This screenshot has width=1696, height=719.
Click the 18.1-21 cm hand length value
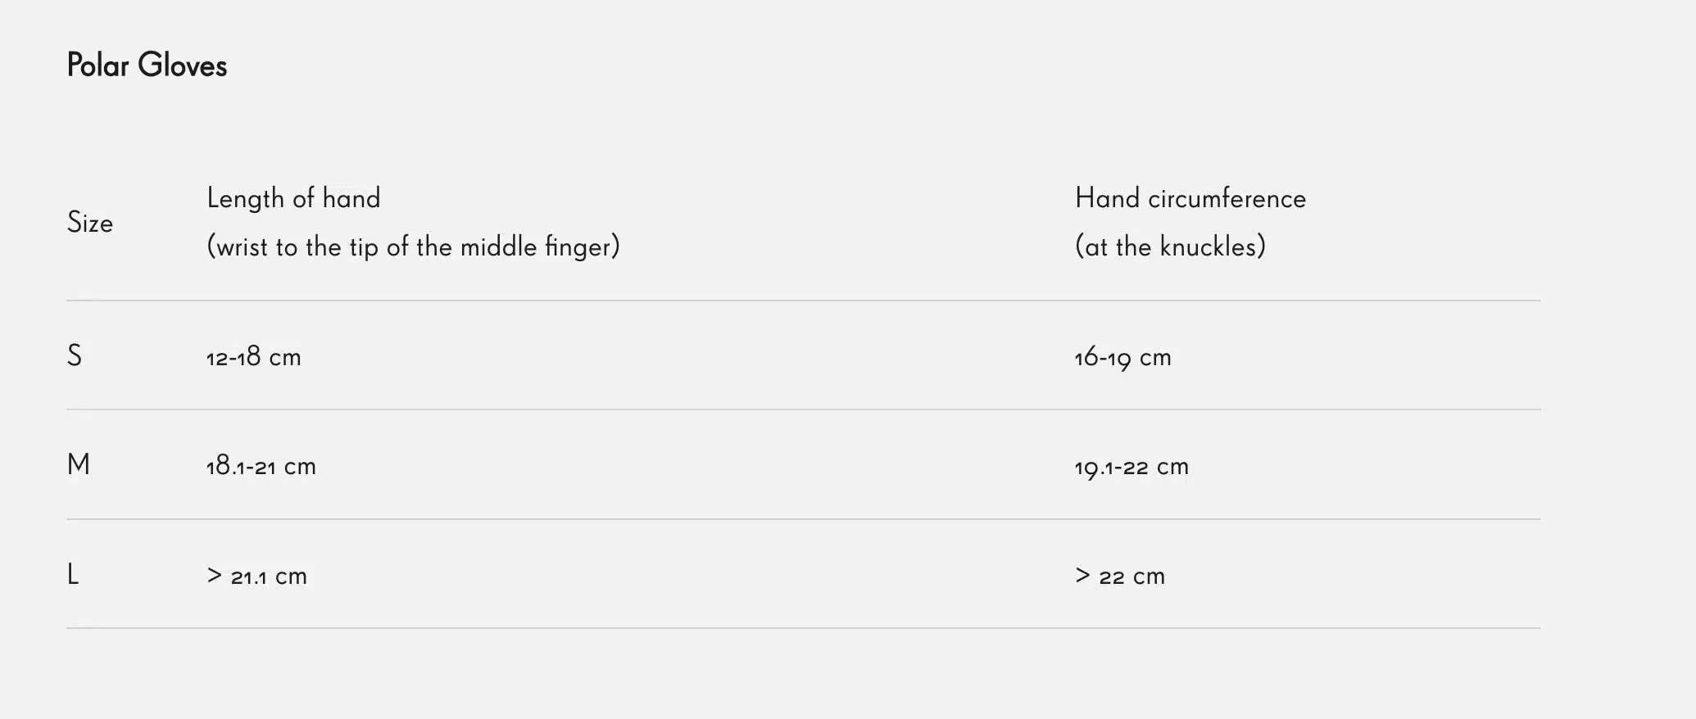(x=261, y=467)
